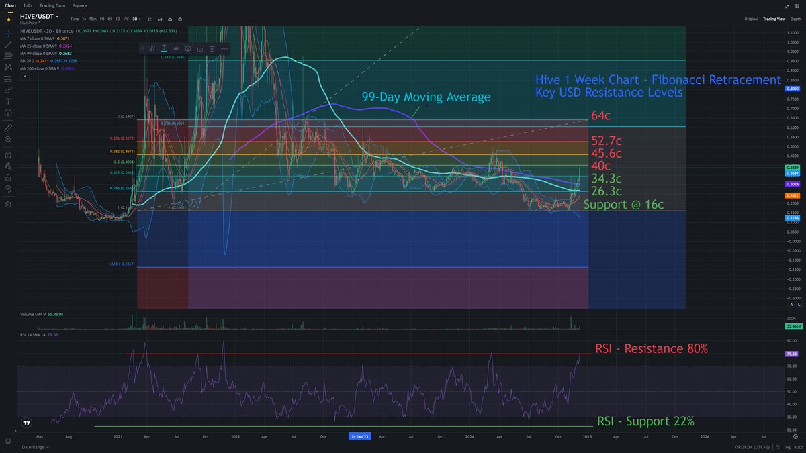This screenshot has width=806, height=453.
Task: Click the A auto-scale button on price axis
Action: coord(793,304)
